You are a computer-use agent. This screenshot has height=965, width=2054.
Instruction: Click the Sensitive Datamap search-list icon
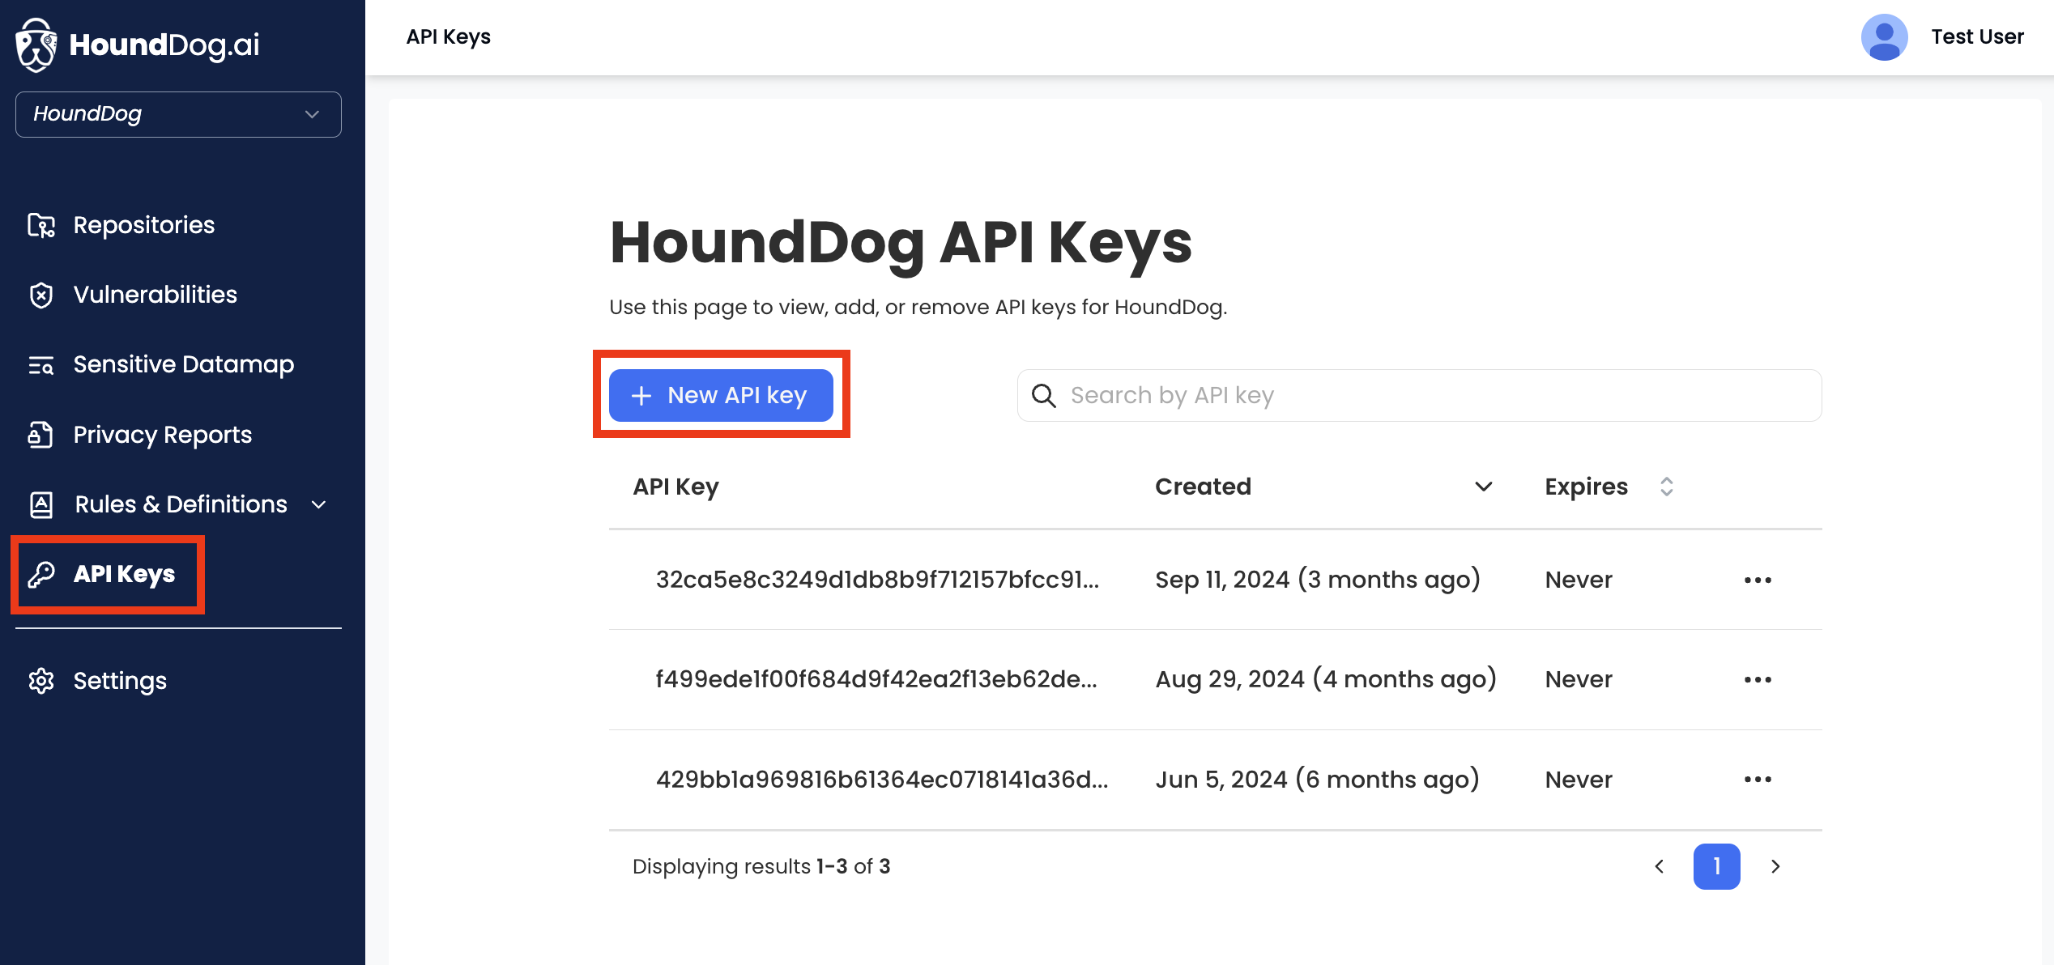pos(41,365)
